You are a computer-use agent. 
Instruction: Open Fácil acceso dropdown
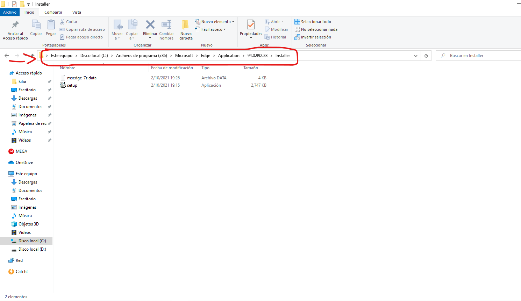[210, 29]
